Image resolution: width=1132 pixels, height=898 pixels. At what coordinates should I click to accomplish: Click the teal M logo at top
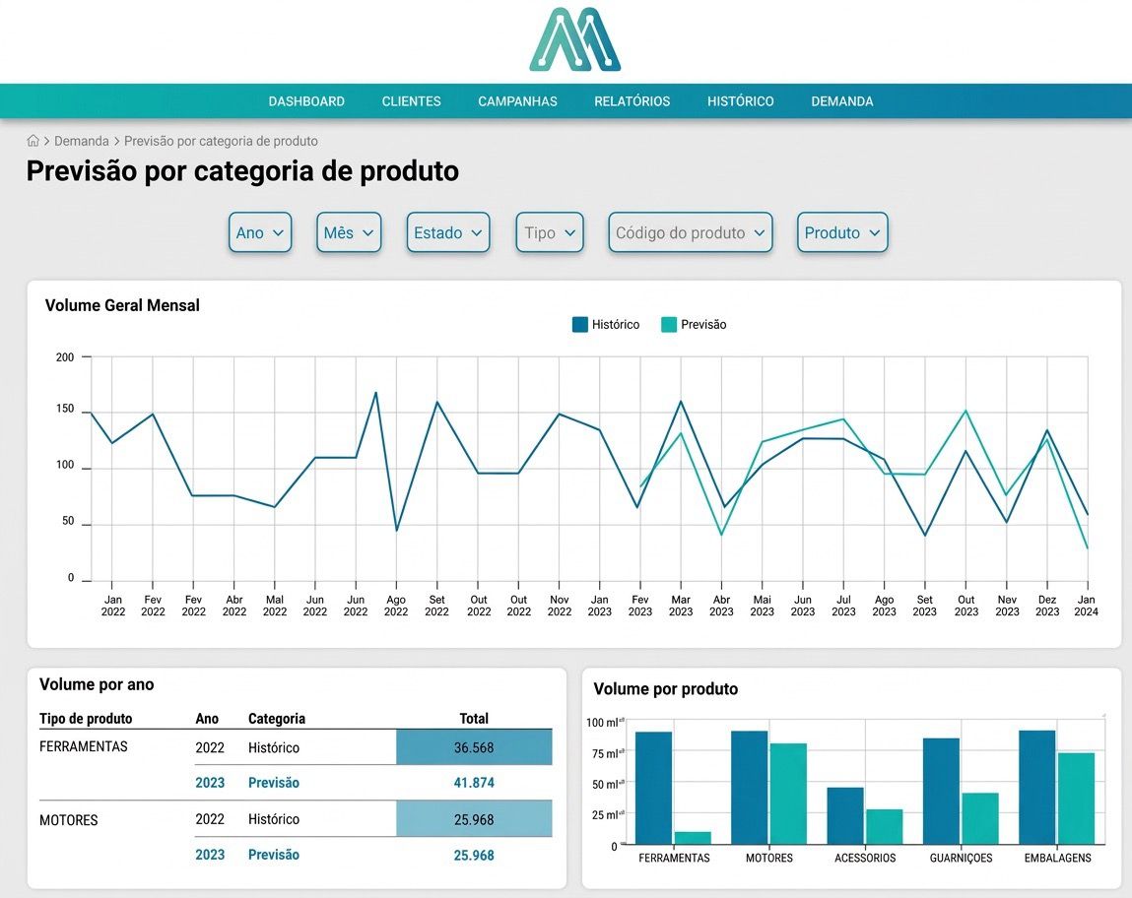574,37
